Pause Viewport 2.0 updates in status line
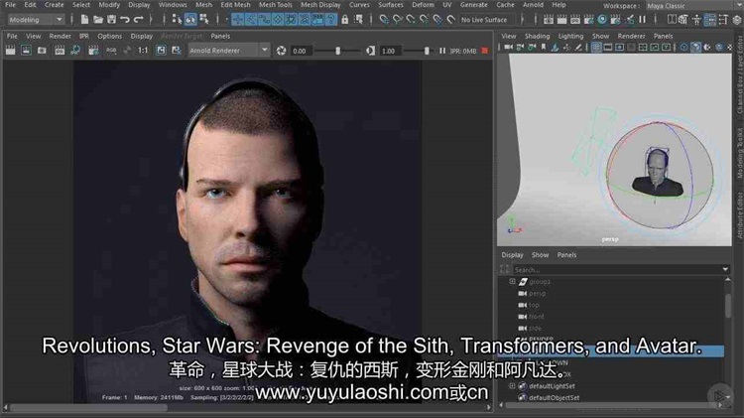Viewport: 744px width, 418px height. tap(643, 20)
